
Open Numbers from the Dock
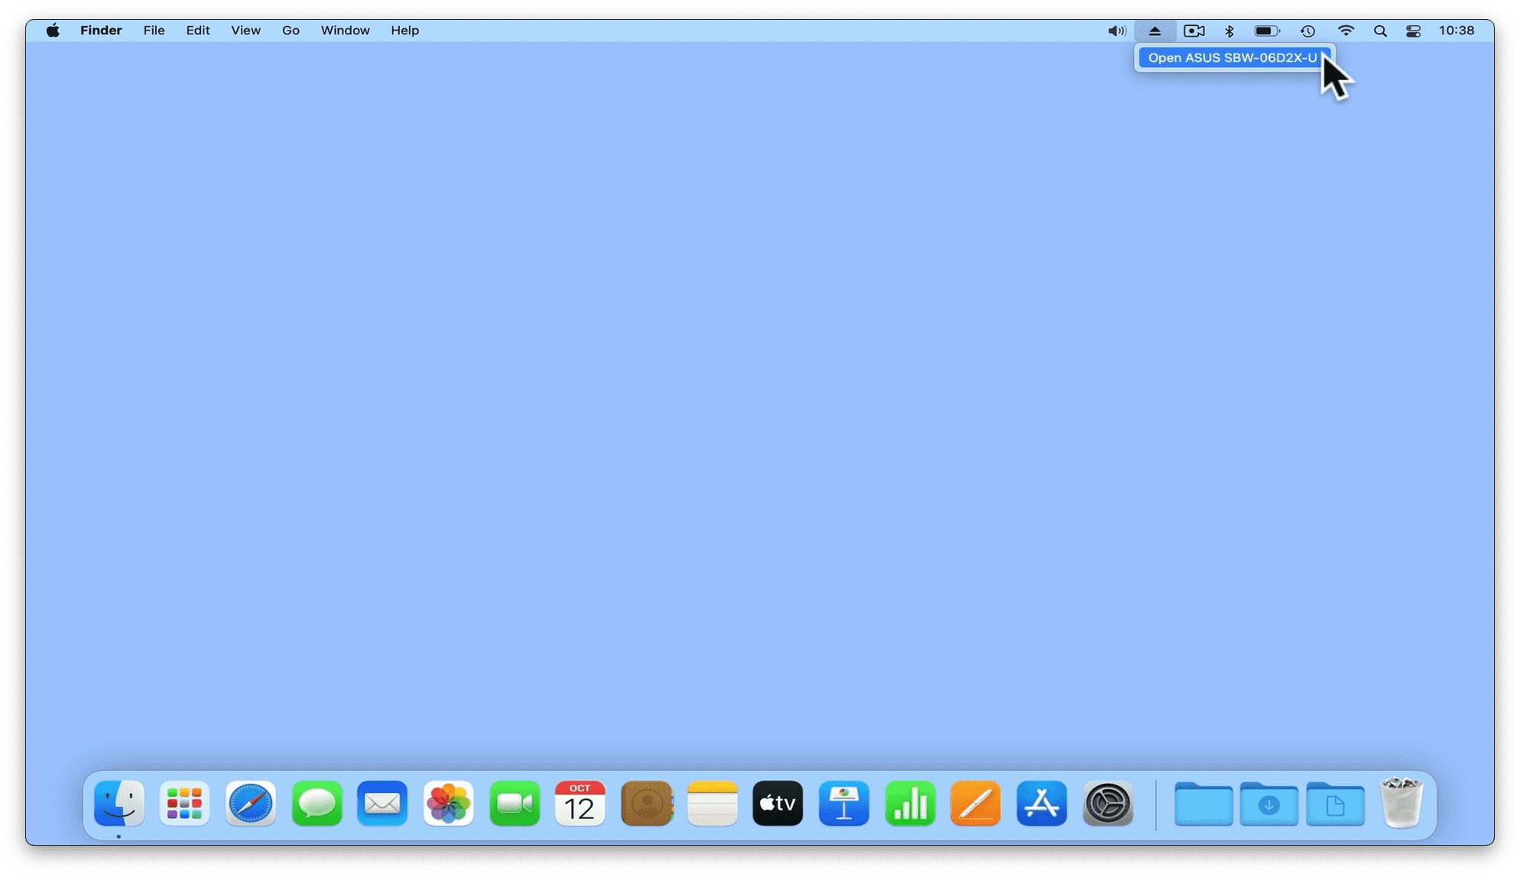(910, 803)
